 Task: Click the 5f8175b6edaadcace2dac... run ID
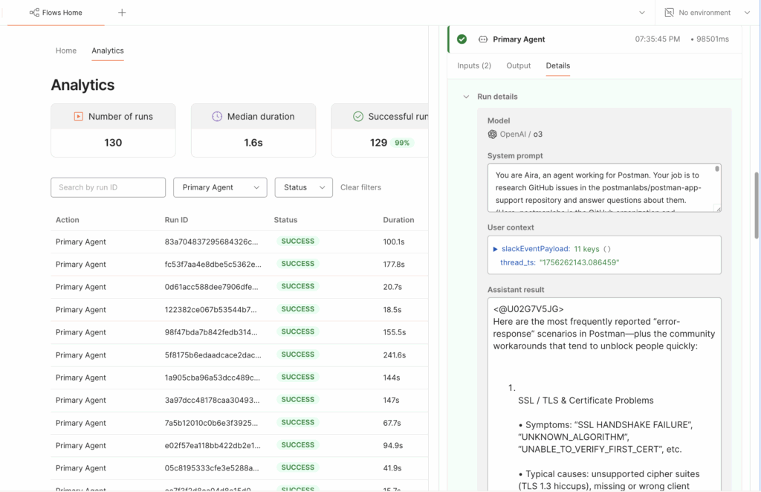pyautogui.click(x=213, y=355)
